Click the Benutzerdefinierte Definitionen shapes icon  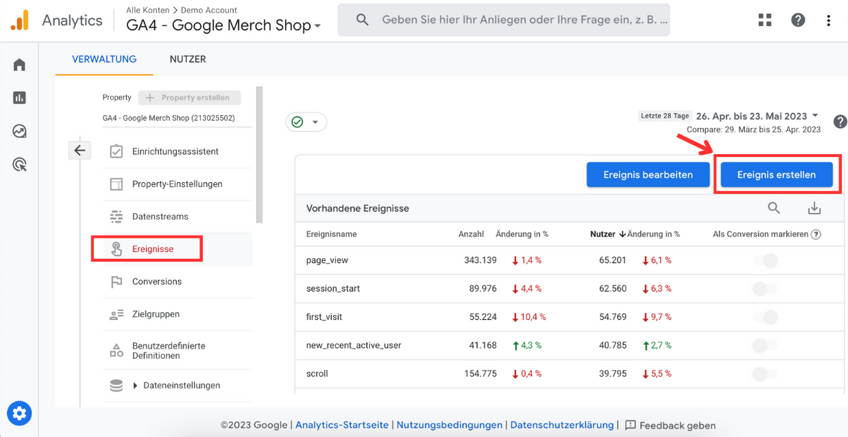117,351
